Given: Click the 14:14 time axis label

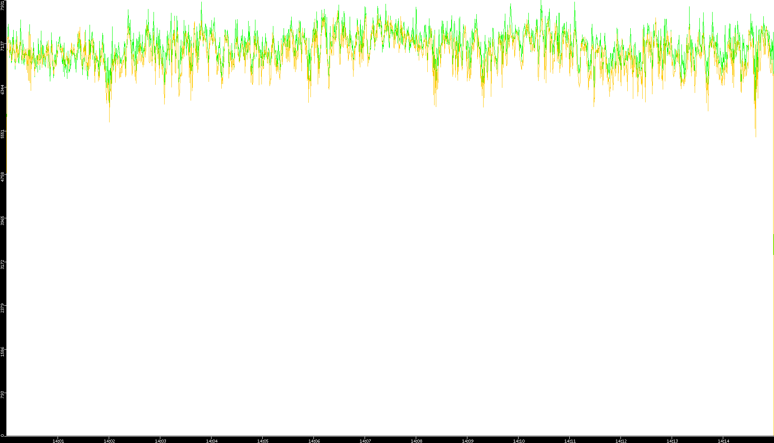Looking at the screenshot, I should [x=723, y=440].
